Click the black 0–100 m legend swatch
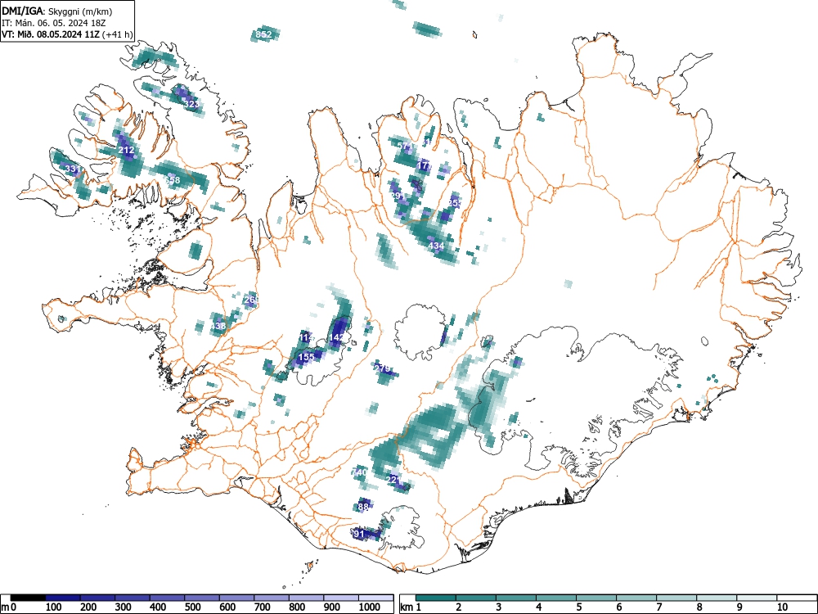The height and width of the screenshot is (614, 818). click(x=28, y=598)
